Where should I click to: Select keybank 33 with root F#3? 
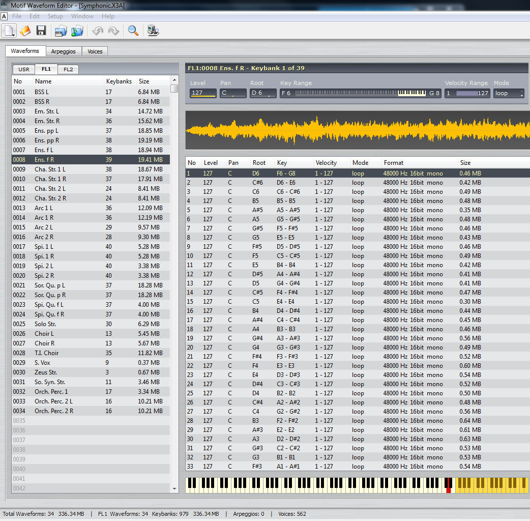tap(358, 467)
